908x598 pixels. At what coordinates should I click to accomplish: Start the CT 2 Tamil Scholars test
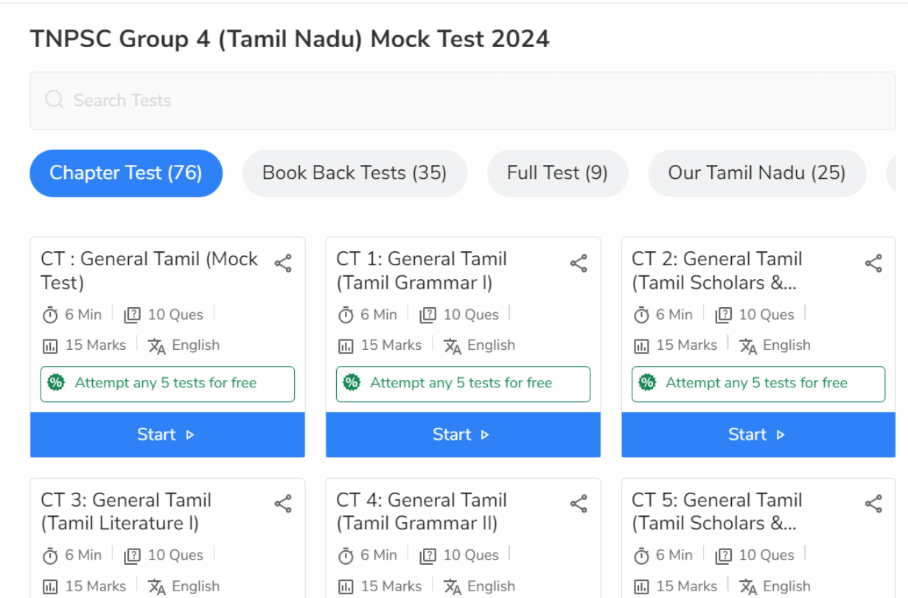click(758, 435)
